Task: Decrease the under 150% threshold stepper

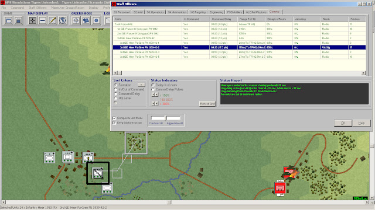Action: 153,94
